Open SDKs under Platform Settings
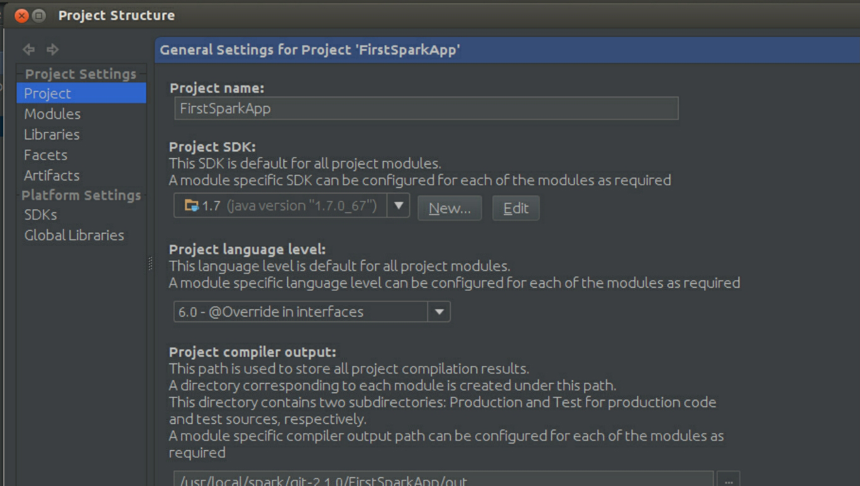This screenshot has height=486, width=860. (40, 215)
